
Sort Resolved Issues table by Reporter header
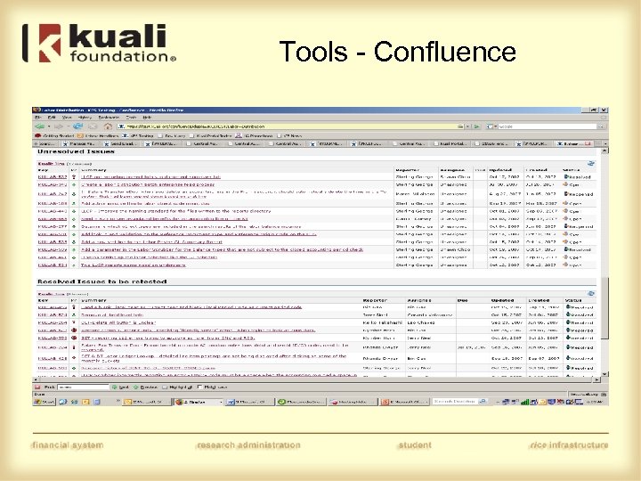375,300
